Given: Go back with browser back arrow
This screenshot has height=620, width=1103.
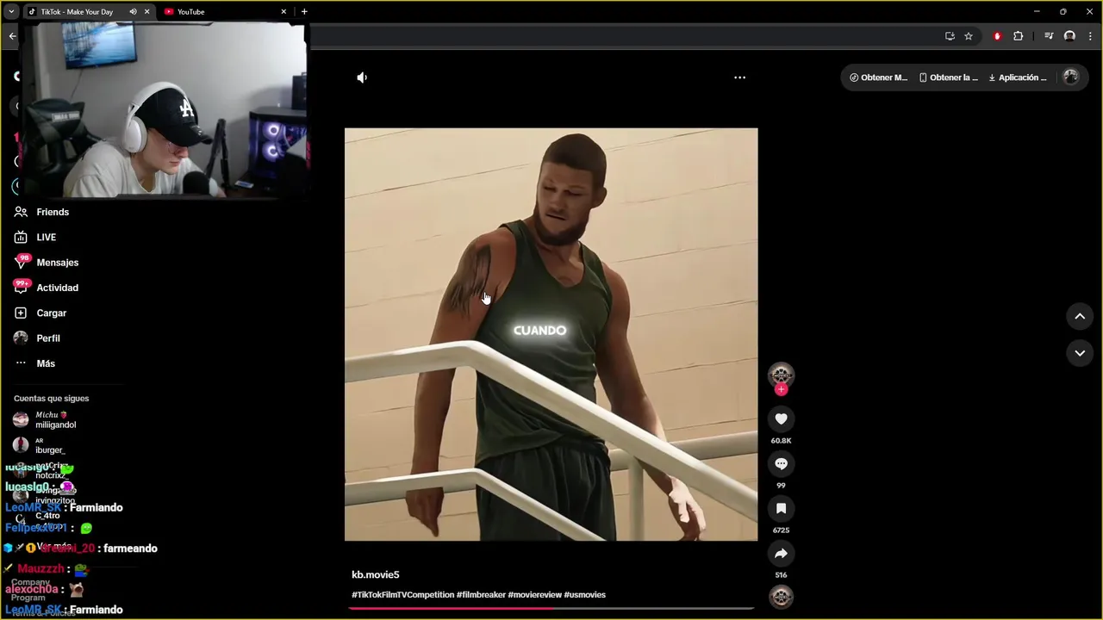Looking at the screenshot, I should pyautogui.click(x=12, y=36).
